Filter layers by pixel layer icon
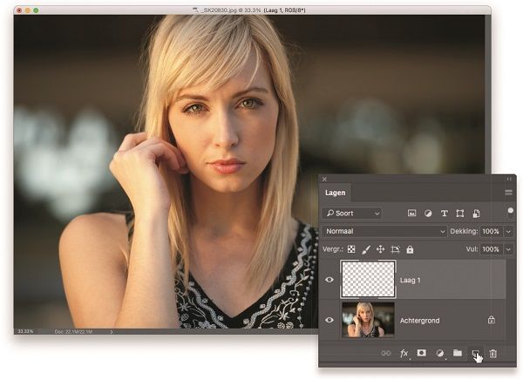 click(412, 214)
